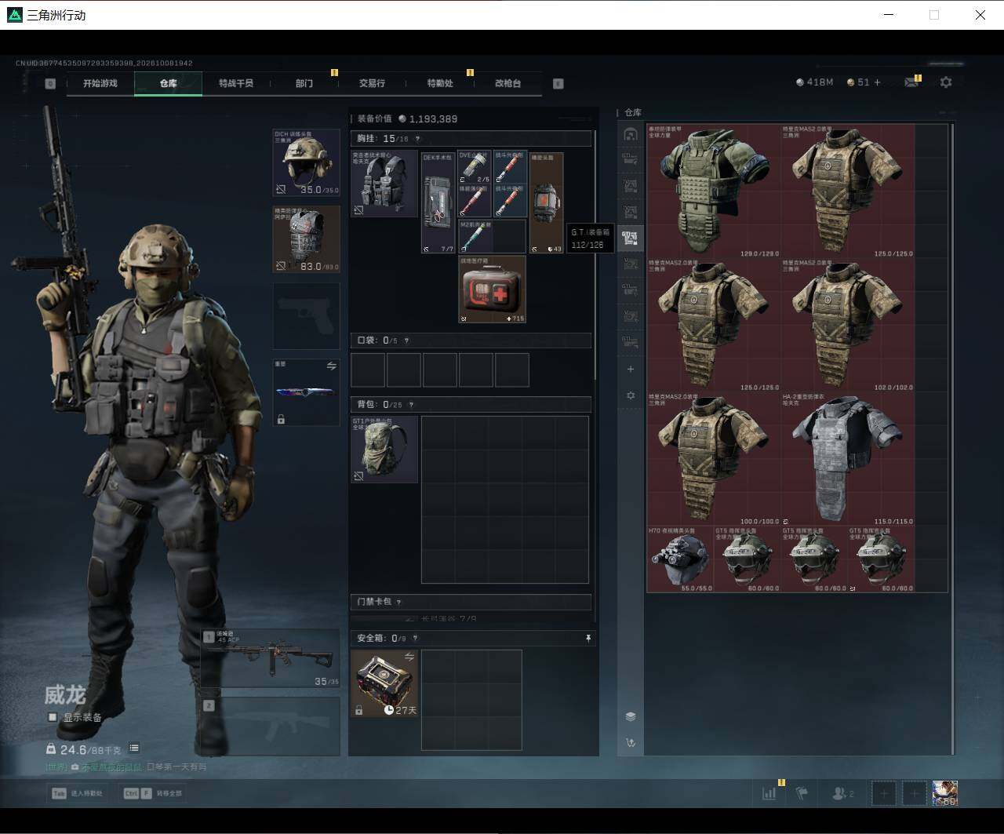Screen dimensions: 1004x834
Task: Select the DICH helmet in equipment slot
Action: (x=307, y=162)
